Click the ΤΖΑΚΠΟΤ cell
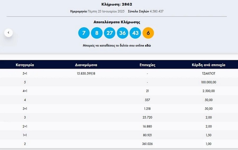This screenshot has width=238, height=150. pyautogui.click(x=208, y=73)
